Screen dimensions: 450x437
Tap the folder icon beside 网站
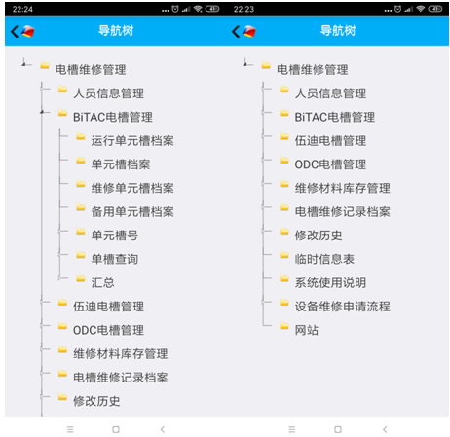[x=284, y=326]
